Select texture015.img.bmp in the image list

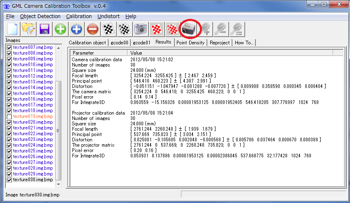pyautogui.click(x=32, y=94)
